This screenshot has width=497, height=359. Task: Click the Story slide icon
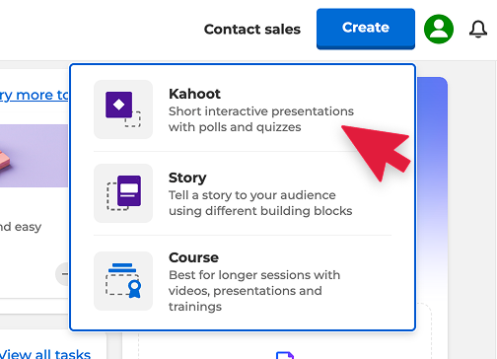(x=123, y=193)
